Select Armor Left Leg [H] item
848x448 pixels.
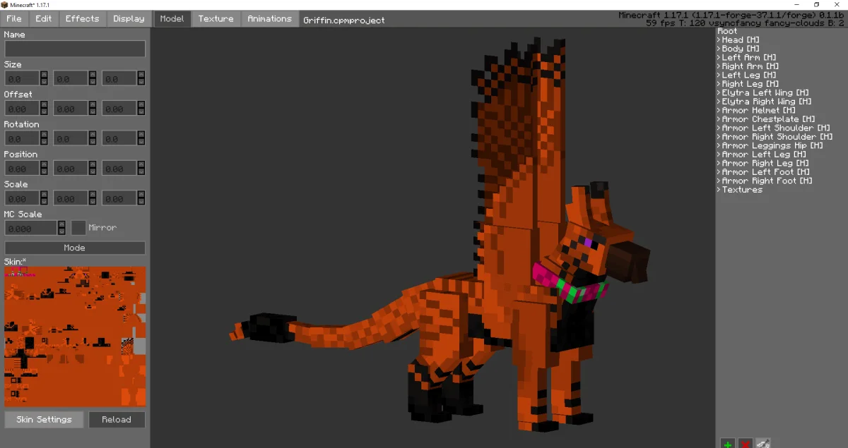tap(764, 155)
